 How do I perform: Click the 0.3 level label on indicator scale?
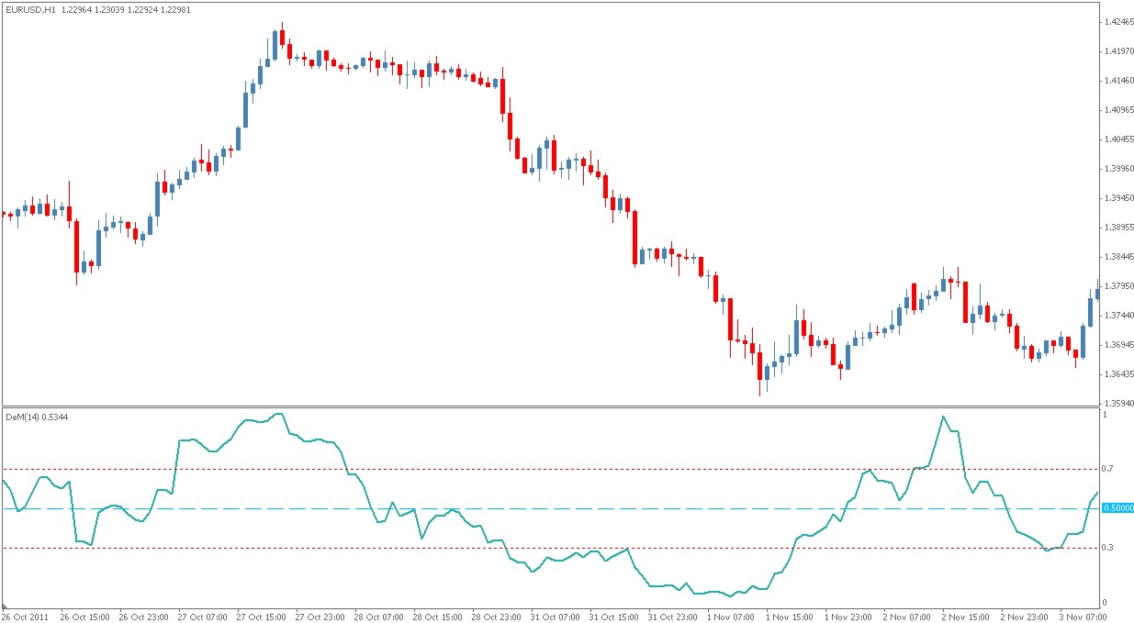pyautogui.click(x=1107, y=548)
